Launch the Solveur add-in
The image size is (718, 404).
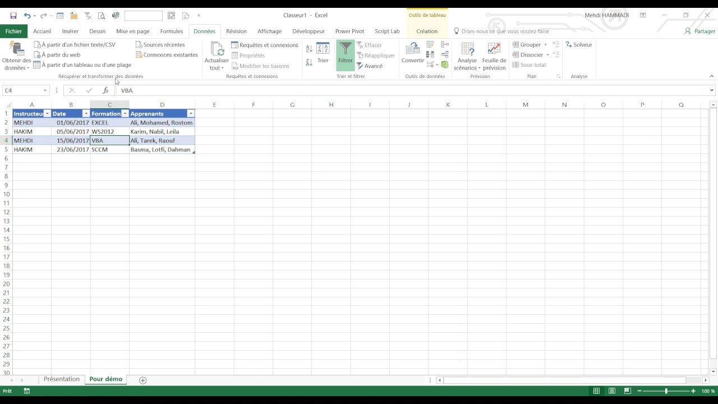(579, 45)
